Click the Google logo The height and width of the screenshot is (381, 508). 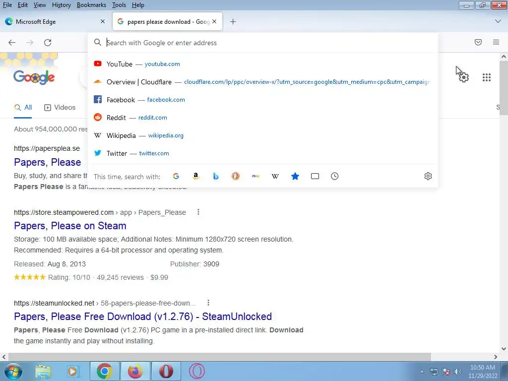(34, 77)
